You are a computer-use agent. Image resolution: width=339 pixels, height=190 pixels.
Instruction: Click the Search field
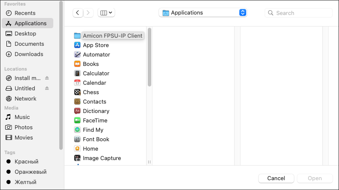point(298,13)
